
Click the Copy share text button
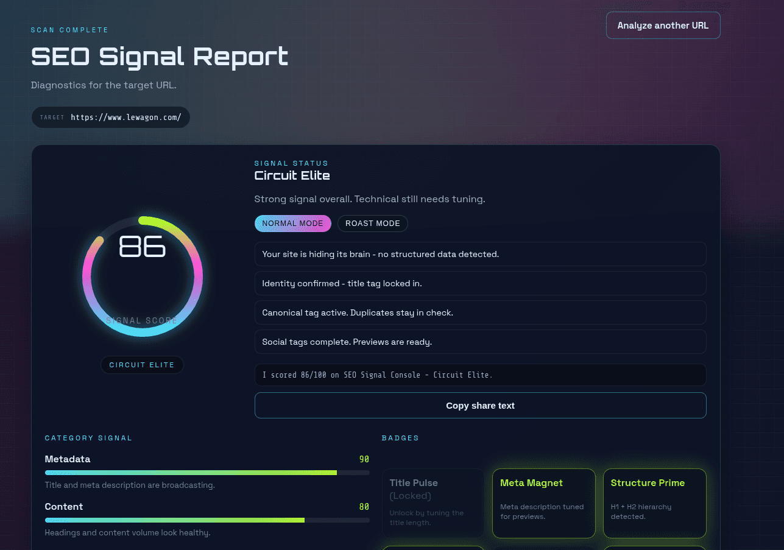[480, 405]
